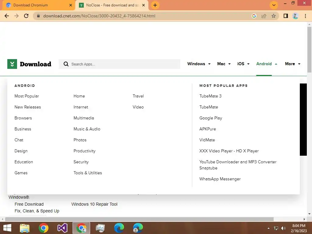This screenshot has height=234, width=312.
Task: Click the address bar URL
Action: point(99,16)
